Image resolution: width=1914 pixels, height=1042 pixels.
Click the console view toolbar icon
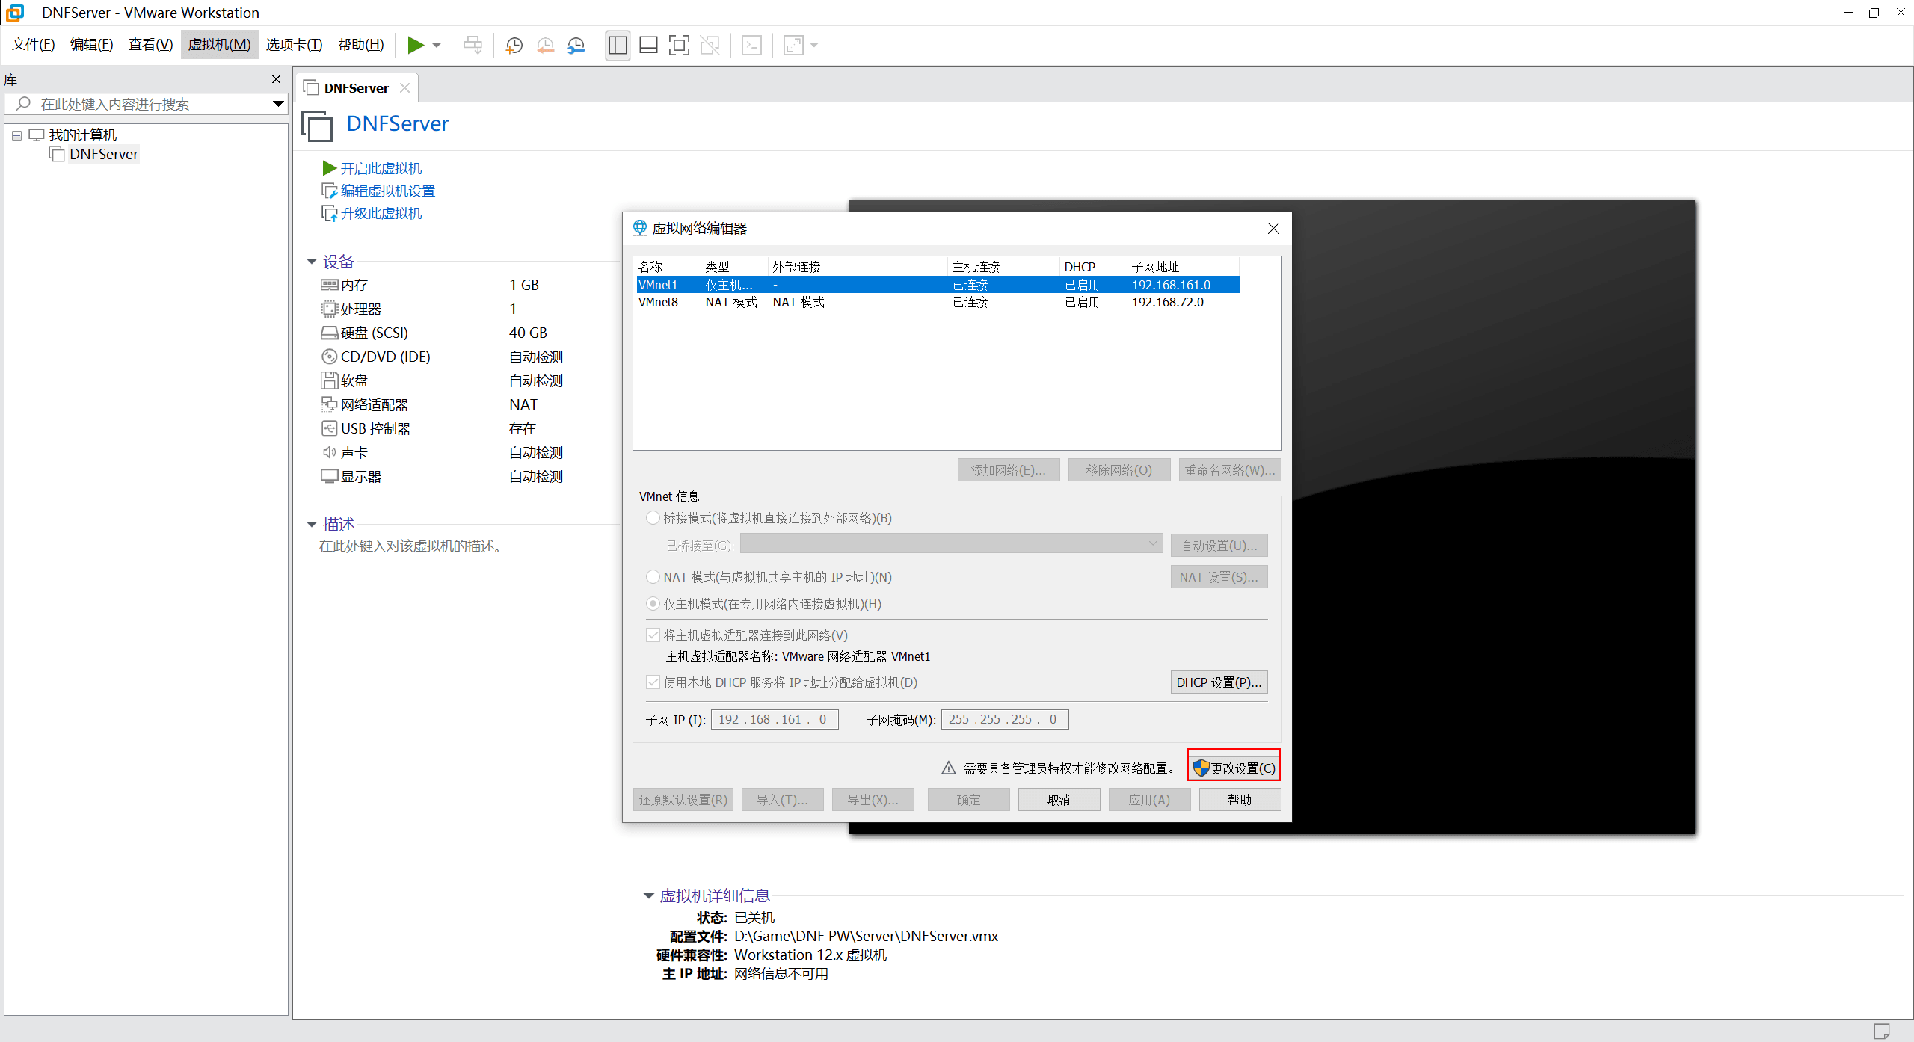click(751, 46)
